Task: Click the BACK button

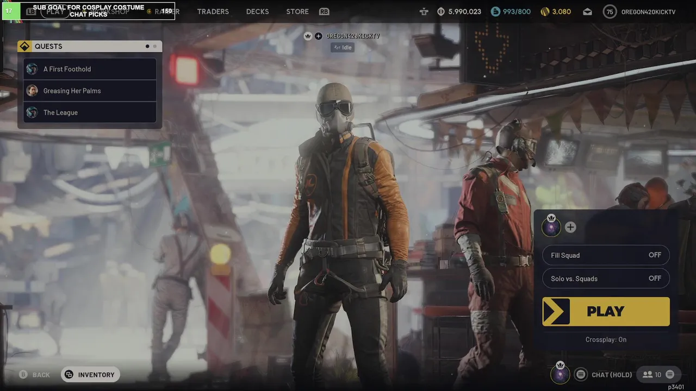Action: [x=35, y=375]
